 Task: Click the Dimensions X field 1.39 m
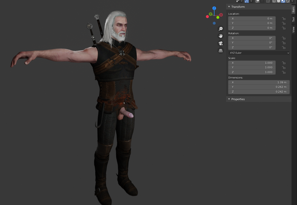tap(259, 82)
